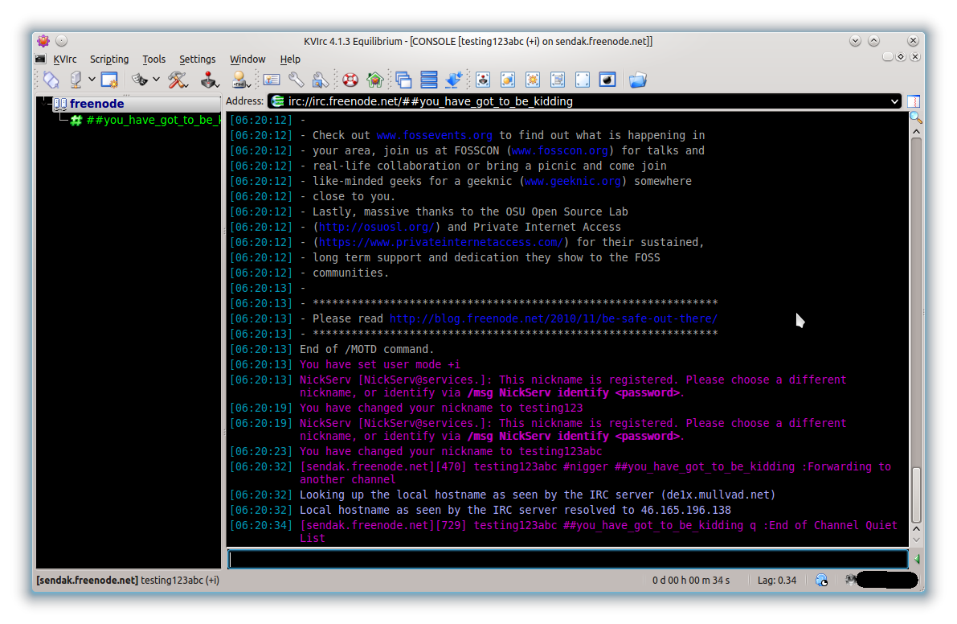Open the Window menu

pyautogui.click(x=247, y=60)
